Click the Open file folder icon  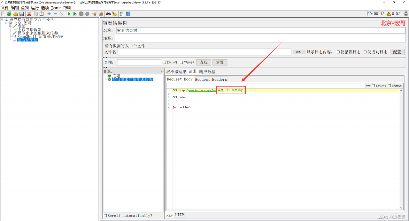pos(15,14)
